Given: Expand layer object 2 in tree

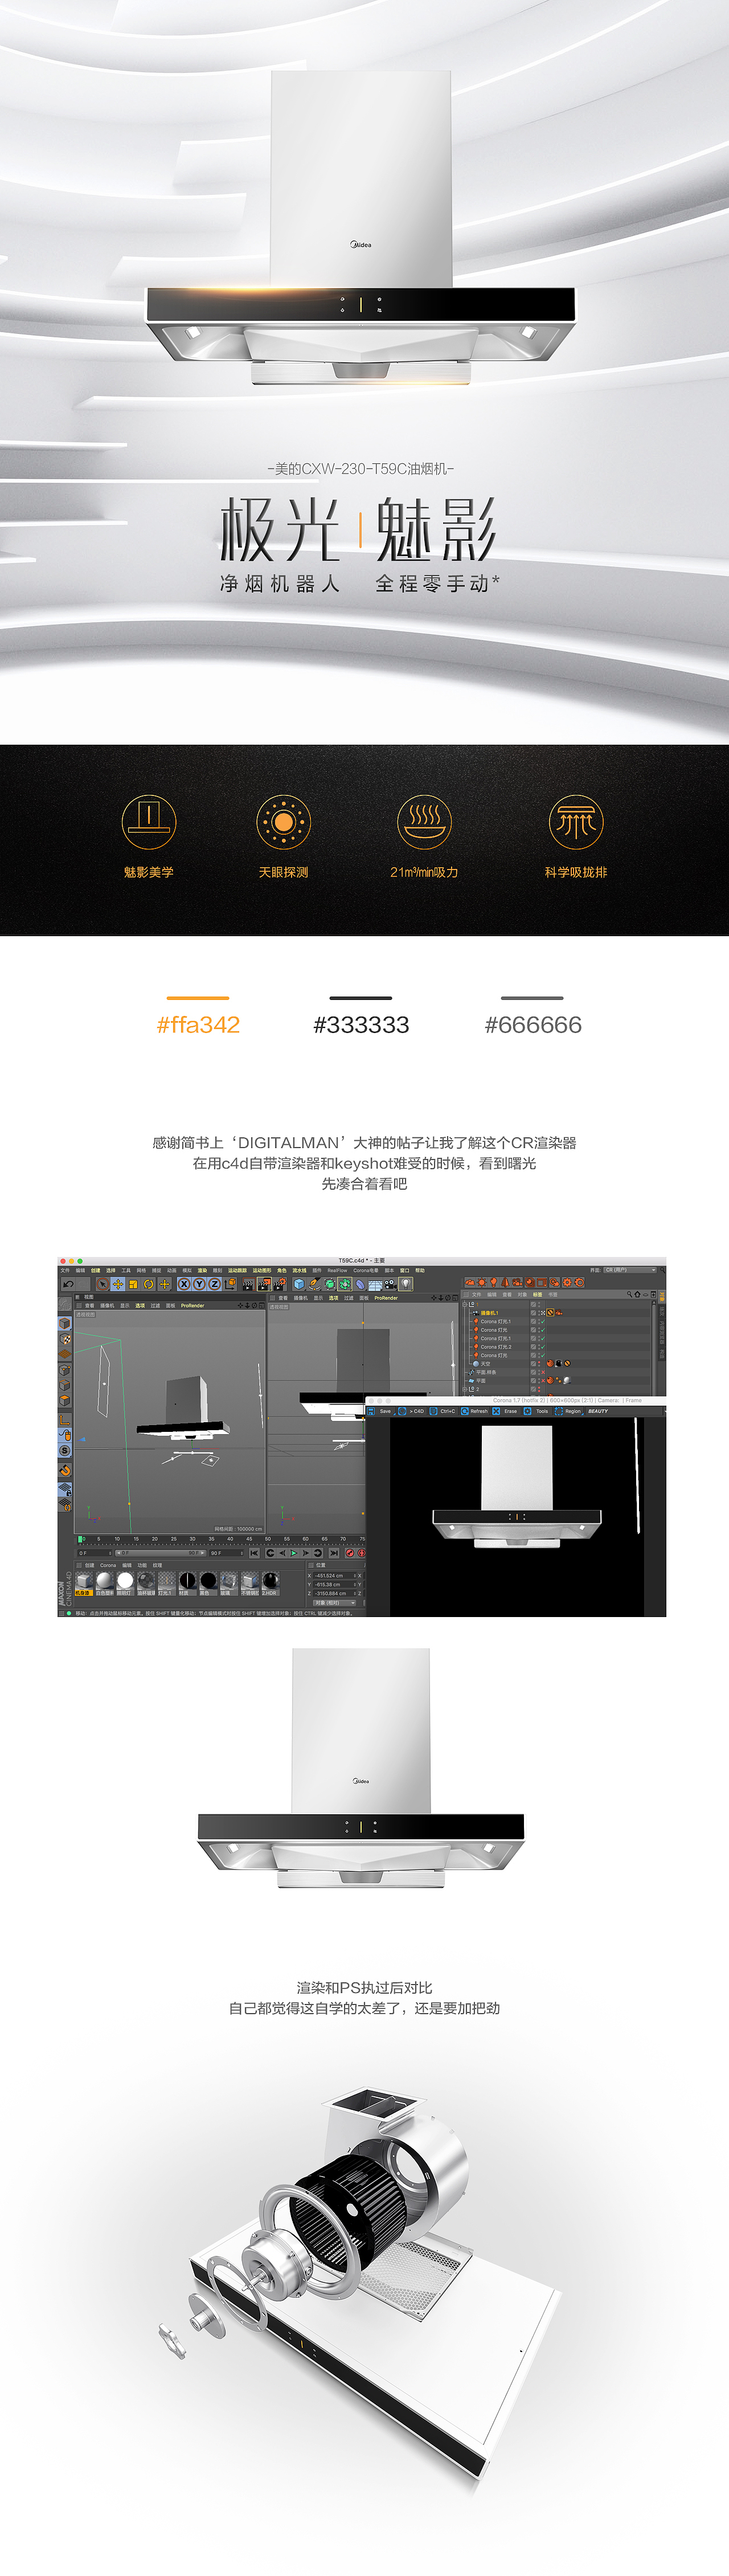Looking at the screenshot, I should pos(464,1389).
